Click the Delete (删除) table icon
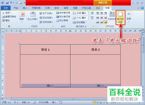The width and height of the screenshot is (145, 105). click(x=22, y=14)
